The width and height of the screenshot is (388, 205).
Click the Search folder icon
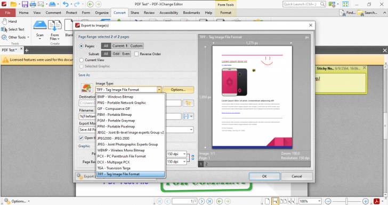367,13
